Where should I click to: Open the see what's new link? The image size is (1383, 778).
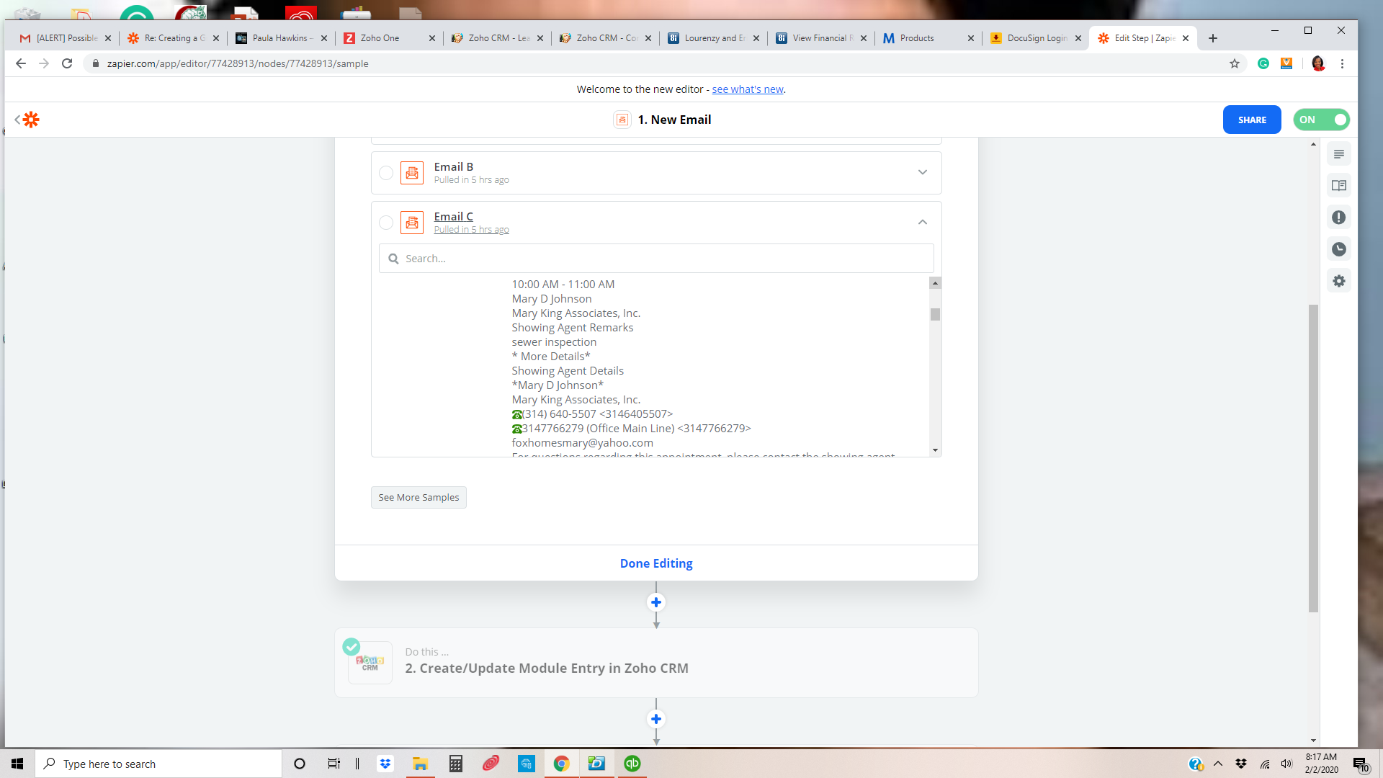748,89
